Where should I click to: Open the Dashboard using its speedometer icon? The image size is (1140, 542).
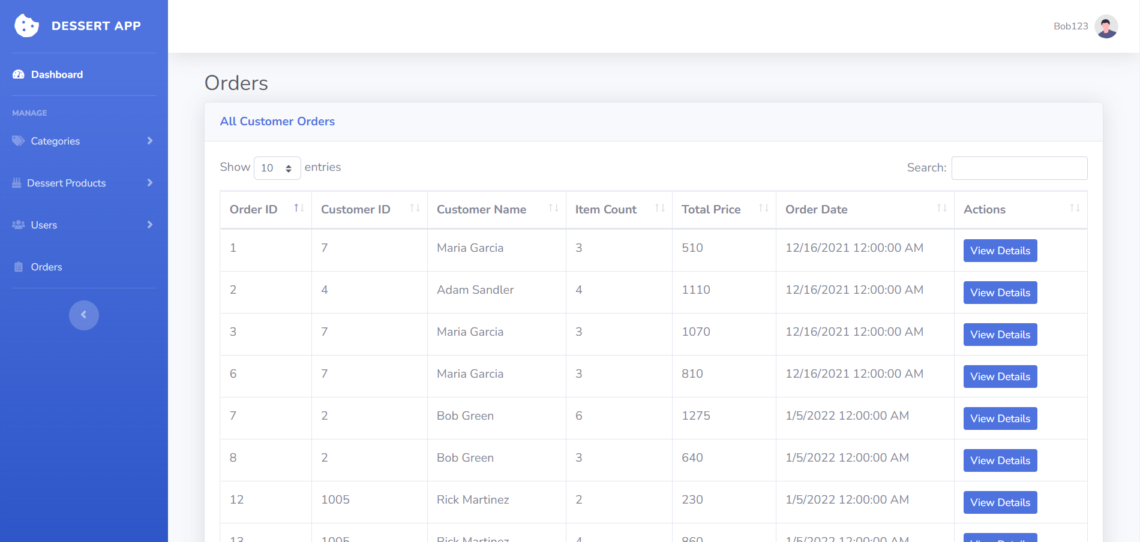(19, 74)
